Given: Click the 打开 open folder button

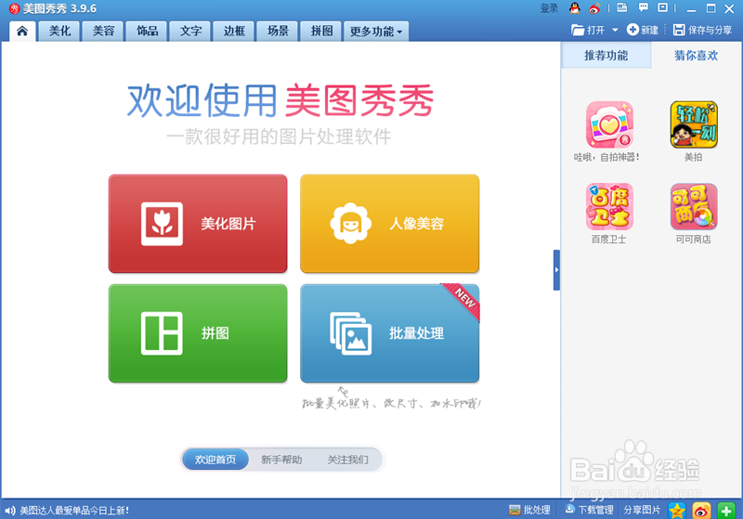Looking at the screenshot, I should pyautogui.click(x=588, y=31).
